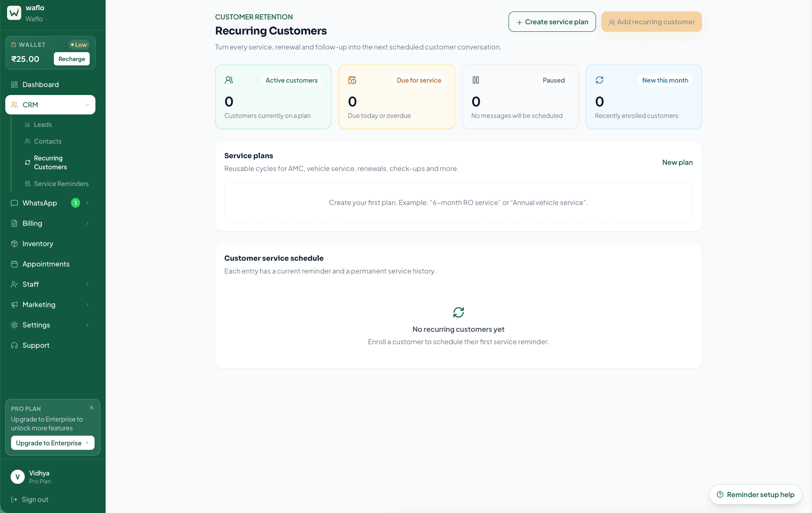The image size is (812, 513).
Task: Click the New plan link
Action: click(677, 162)
